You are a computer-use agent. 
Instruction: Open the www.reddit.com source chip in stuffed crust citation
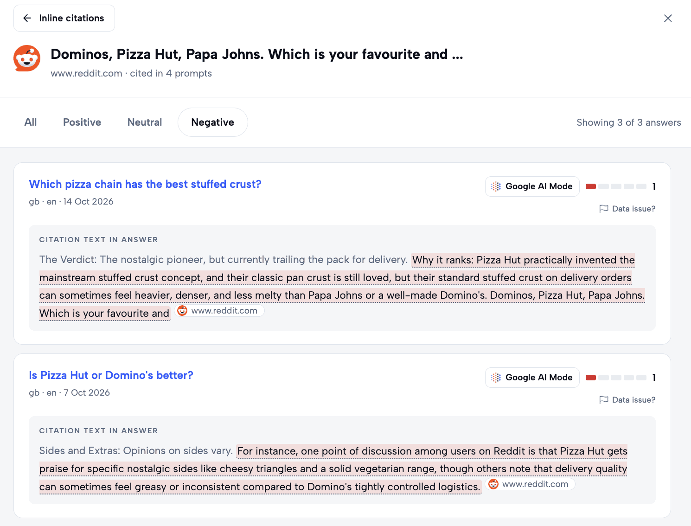(x=219, y=311)
